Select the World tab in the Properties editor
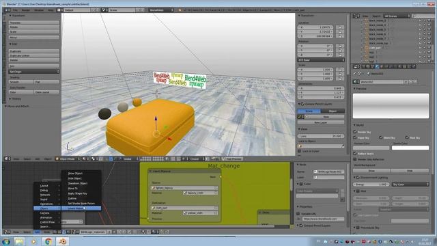Viewport: 437px width, 246px height. [377, 67]
